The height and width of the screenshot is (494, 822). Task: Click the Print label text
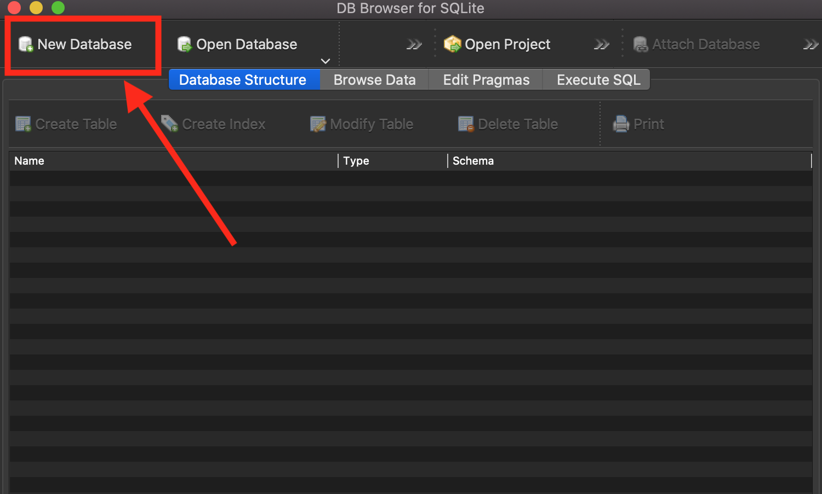tap(649, 124)
